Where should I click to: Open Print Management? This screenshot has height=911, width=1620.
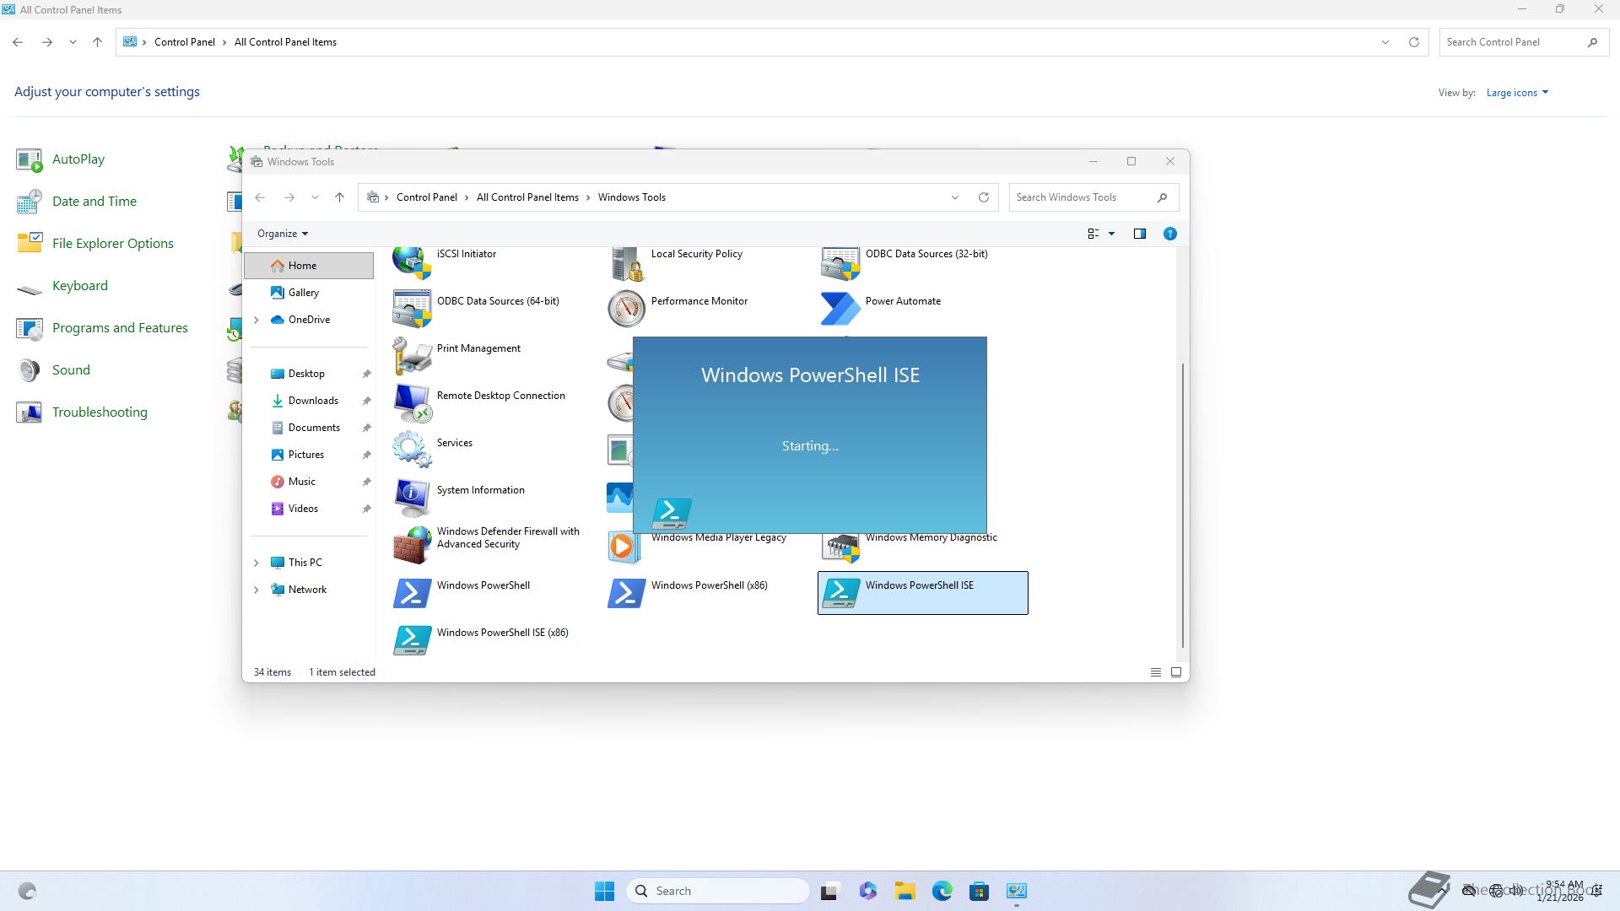(x=478, y=348)
